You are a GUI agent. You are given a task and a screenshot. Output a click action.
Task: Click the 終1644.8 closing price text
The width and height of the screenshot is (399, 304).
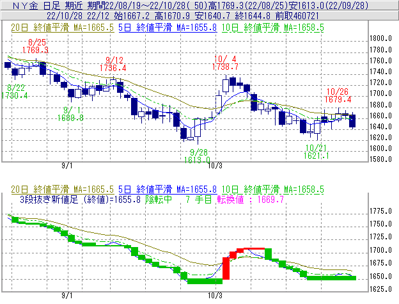click(253, 16)
